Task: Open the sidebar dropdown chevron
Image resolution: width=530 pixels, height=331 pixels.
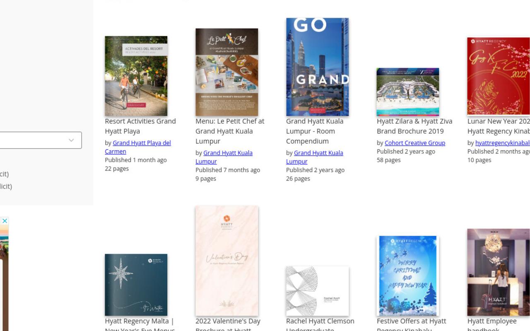Action: coord(71,140)
